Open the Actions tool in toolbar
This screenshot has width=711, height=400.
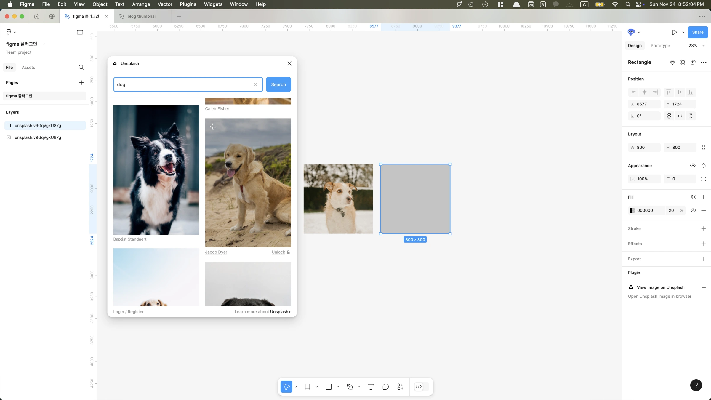click(x=400, y=387)
